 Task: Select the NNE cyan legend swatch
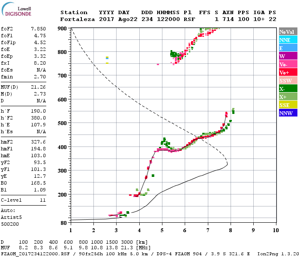tap(288, 40)
